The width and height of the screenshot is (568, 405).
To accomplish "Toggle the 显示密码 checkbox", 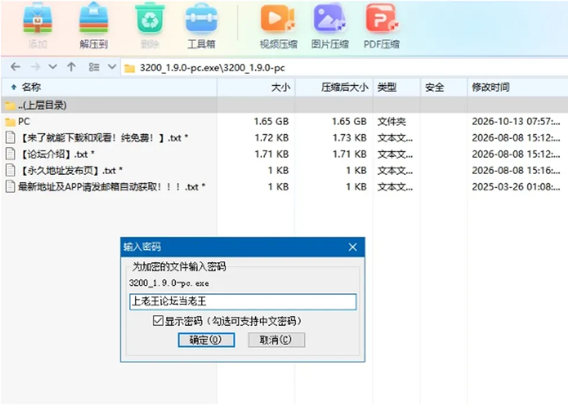I will tap(158, 320).
